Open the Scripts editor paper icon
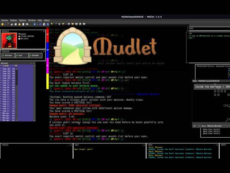This screenshot has width=230, height=173. click(x=23, y=24)
